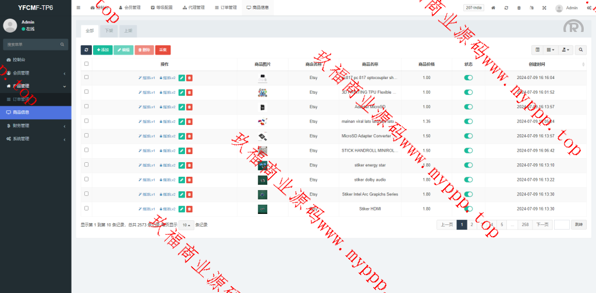Click the green 添加 button
596x293 pixels.
tap(102, 50)
